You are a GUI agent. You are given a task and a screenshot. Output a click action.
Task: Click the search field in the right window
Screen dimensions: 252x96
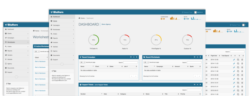(237, 52)
